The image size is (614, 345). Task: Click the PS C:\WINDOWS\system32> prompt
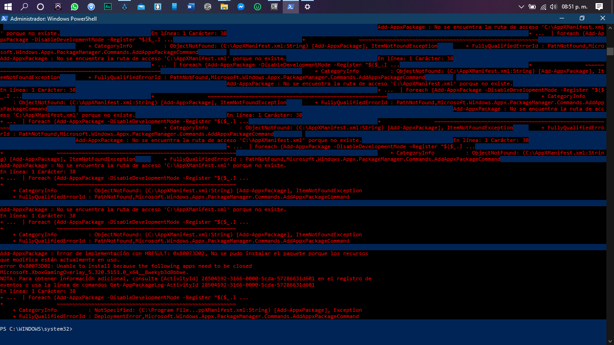coord(36,329)
